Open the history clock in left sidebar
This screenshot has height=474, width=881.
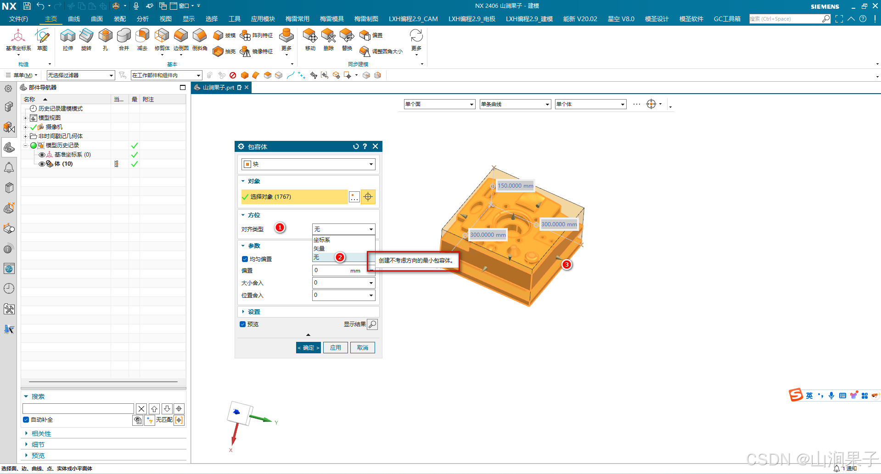[9, 288]
